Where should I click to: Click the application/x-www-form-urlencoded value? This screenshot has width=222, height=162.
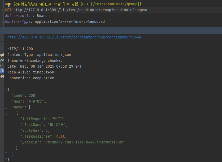(69, 22)
